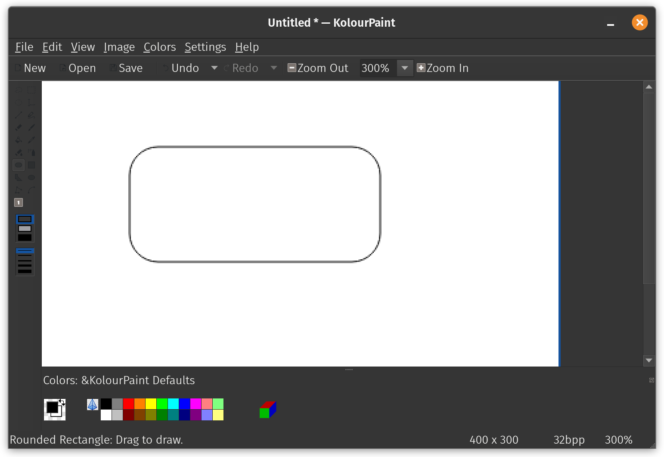Click the Save toolbar button
This screenshot has height=457, width=664.
(126, 68)
